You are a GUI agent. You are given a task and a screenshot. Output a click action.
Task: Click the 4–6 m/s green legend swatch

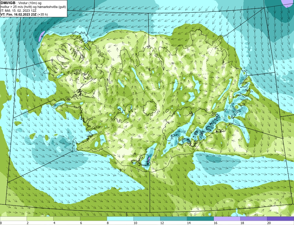point(67,219)
